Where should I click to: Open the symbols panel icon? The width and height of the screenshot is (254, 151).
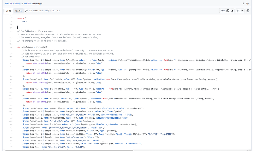pyautogui.click(x=248, y=11)
